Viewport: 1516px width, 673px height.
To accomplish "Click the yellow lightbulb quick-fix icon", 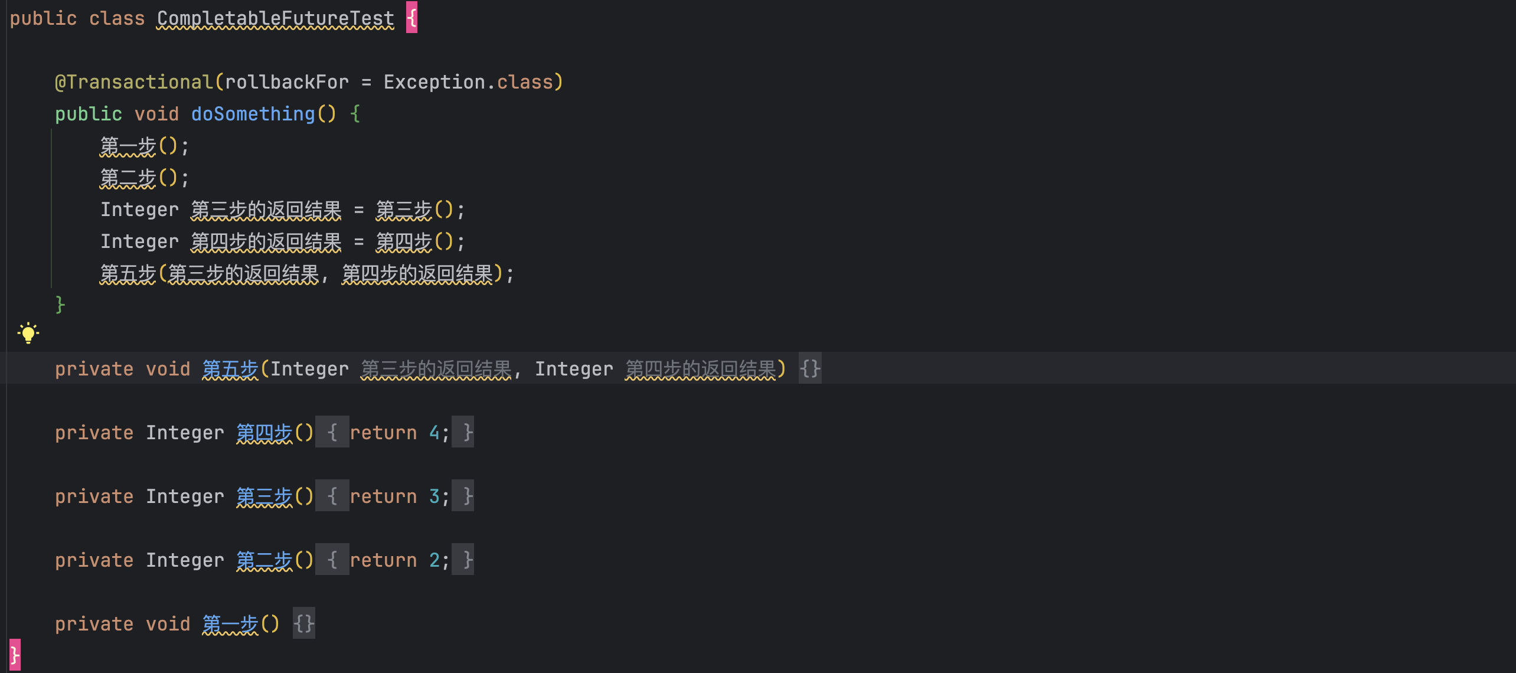I will coord(28,334).
